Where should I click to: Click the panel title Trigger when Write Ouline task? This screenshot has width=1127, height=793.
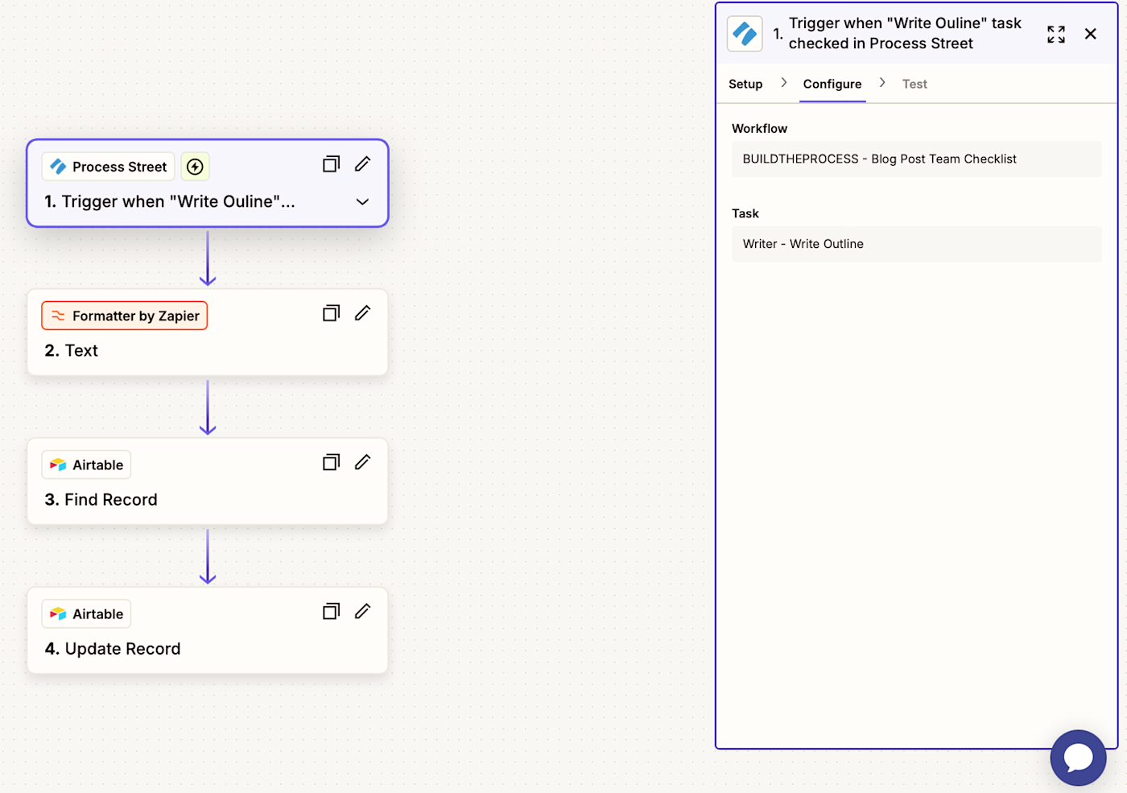(x=905, y=33)
